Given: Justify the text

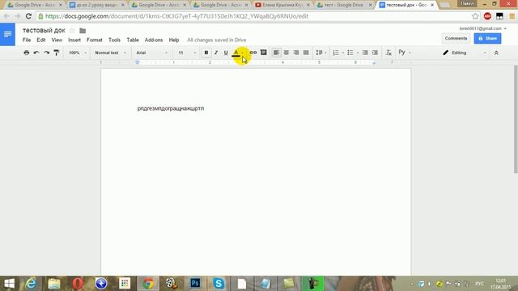Looking at the screenshot, I should tap(306, 53).
